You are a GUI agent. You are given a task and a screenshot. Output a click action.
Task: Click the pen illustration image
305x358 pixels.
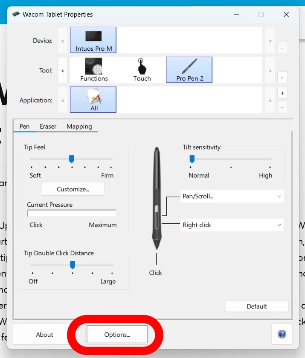click(157, 198)
